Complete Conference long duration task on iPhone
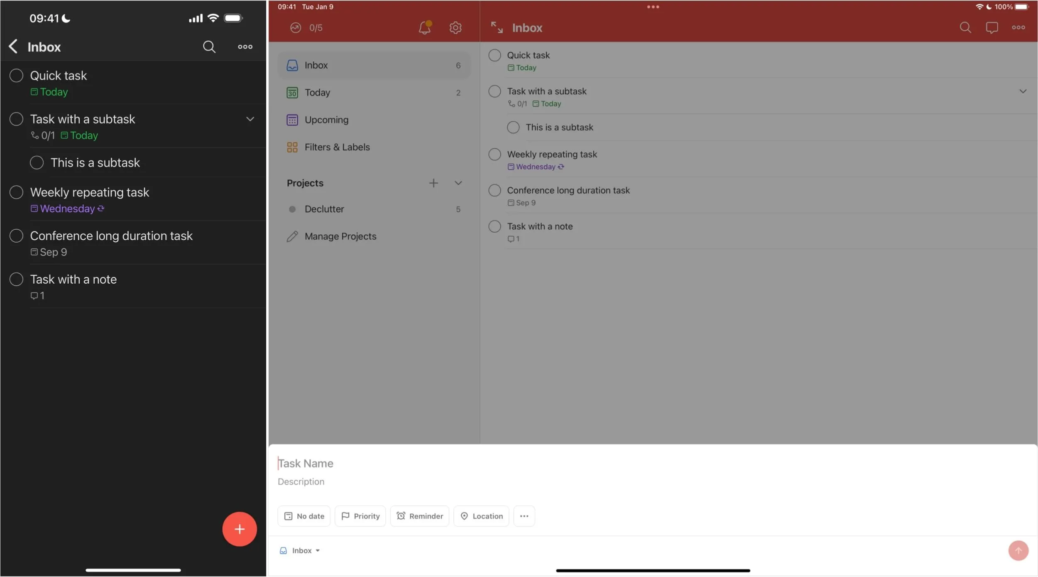 pyautogui.click(x=16, y=236)
